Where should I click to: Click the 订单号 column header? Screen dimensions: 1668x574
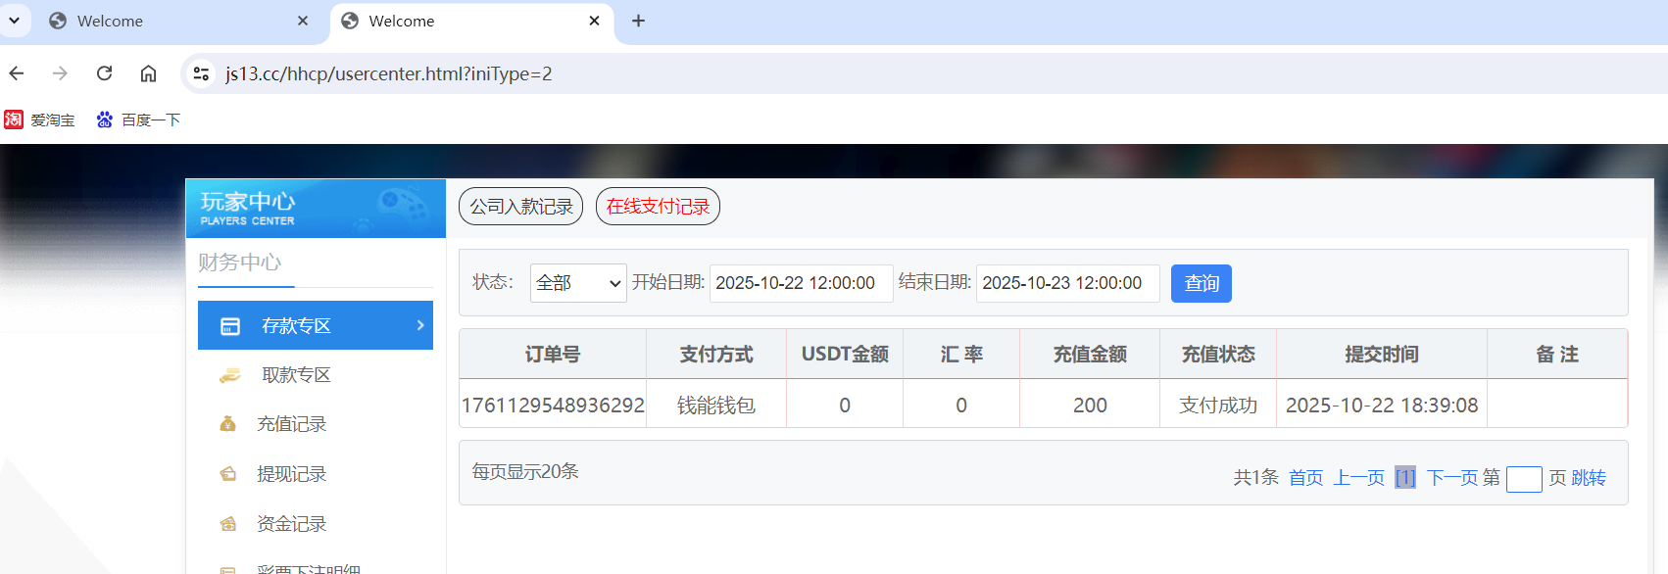click(x=553, y=355)
